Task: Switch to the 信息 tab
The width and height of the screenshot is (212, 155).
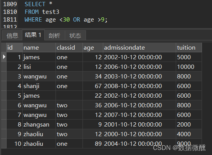Action: tap(12, 35)
